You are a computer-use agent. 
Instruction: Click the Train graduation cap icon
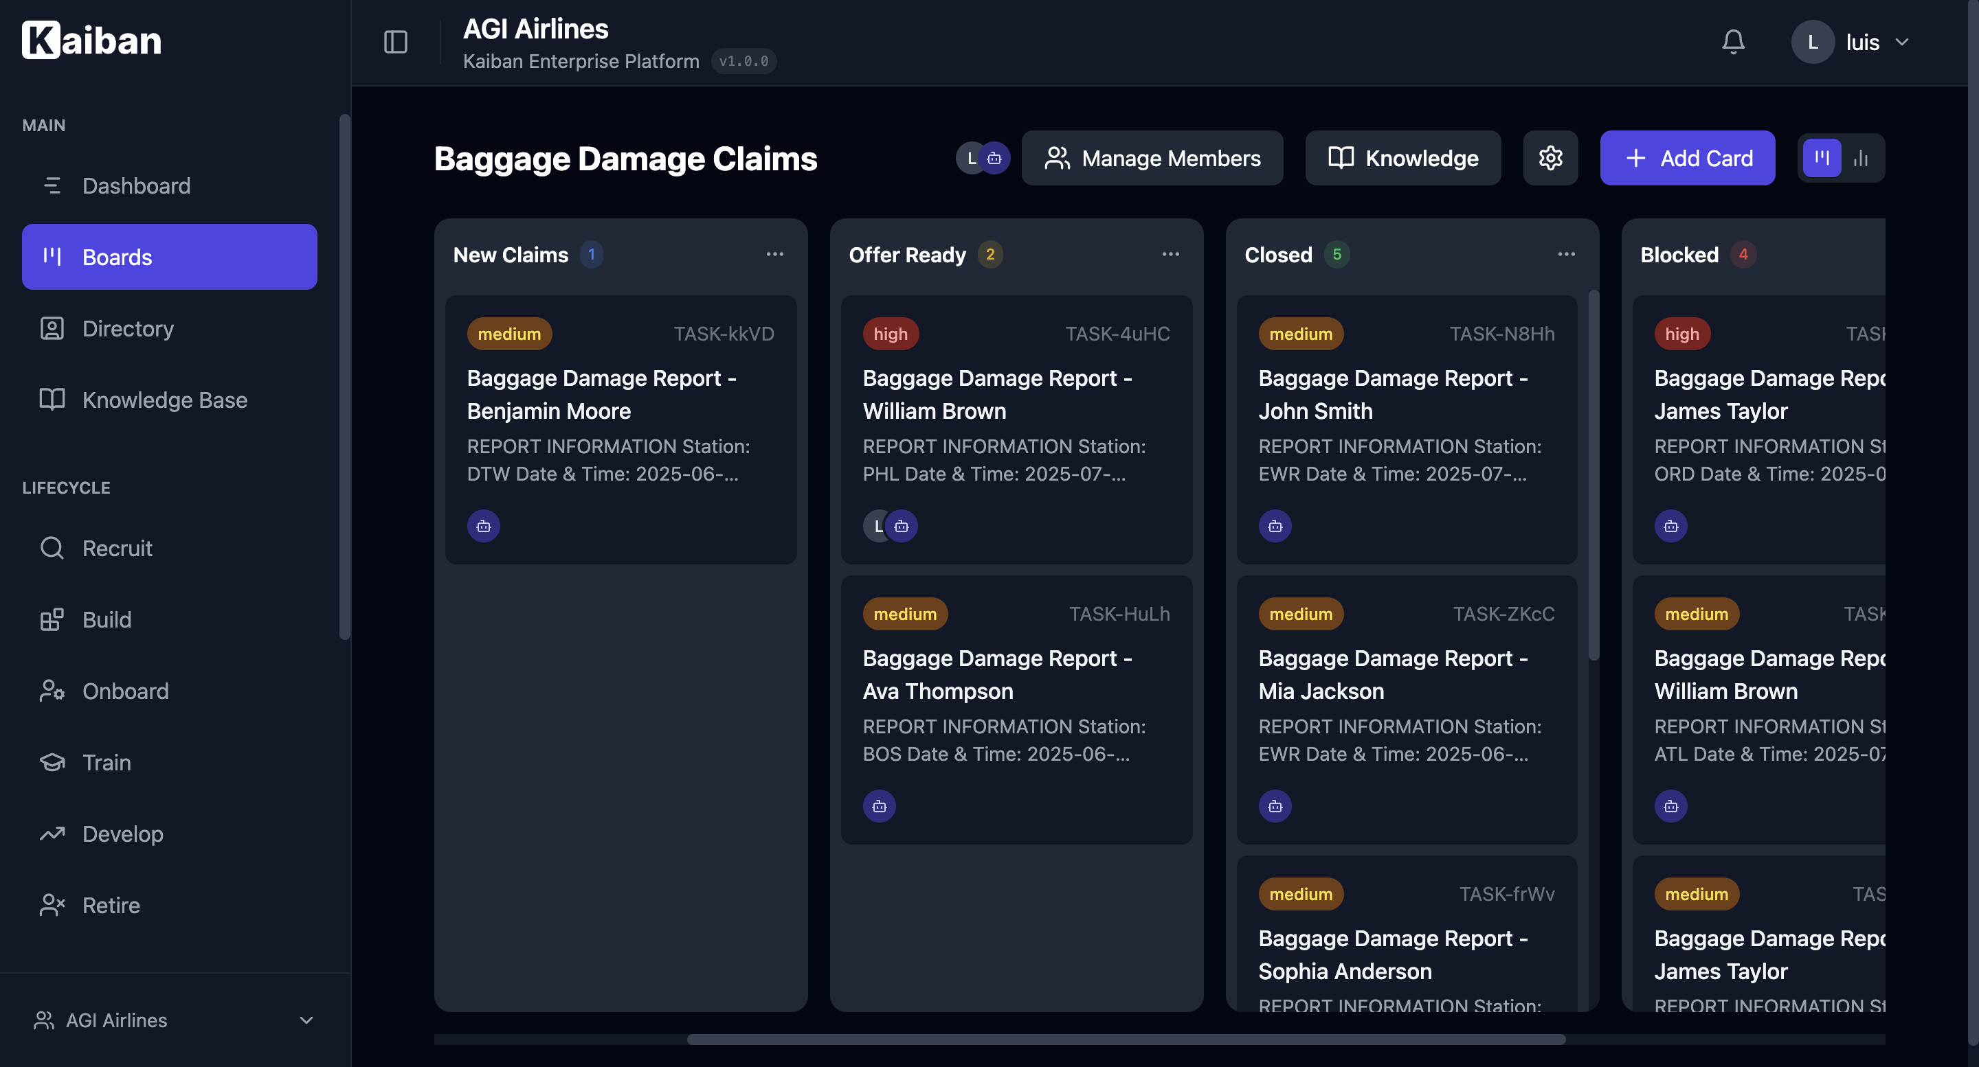pyautogui.click(x=52, y=762)
